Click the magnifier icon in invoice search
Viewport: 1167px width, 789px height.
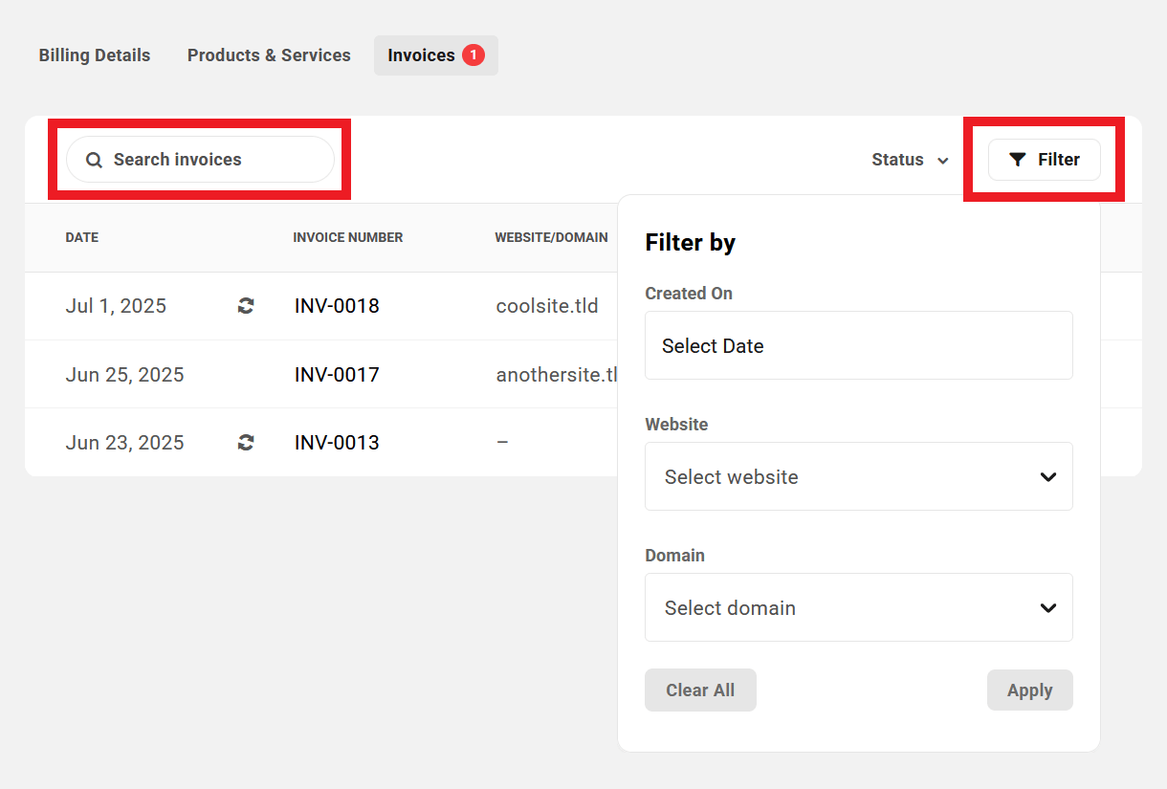94,161
